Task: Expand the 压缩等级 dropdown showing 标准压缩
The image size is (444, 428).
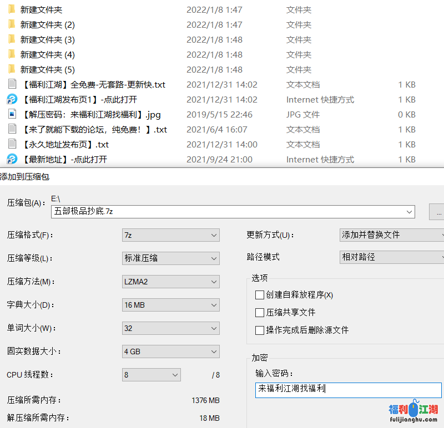Action: click(170, 258)
